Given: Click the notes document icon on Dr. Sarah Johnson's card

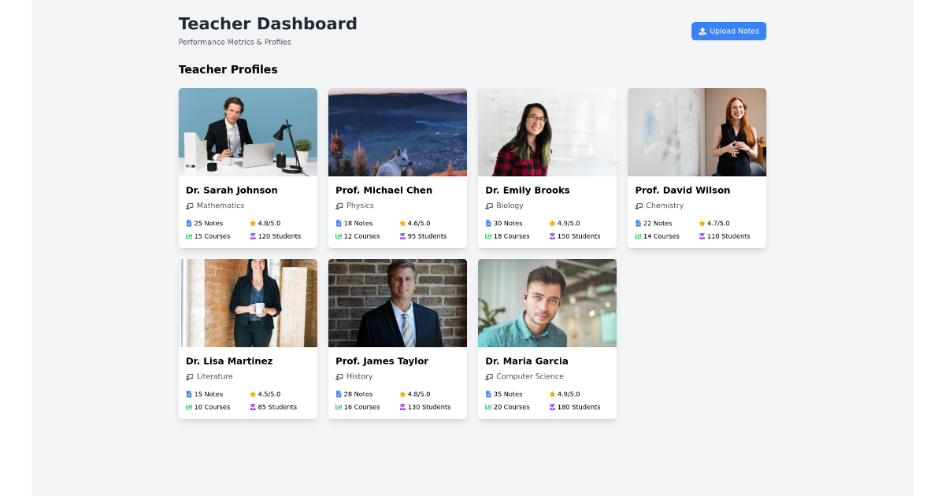Looking at the screenshot, I should tap(188, 223).
